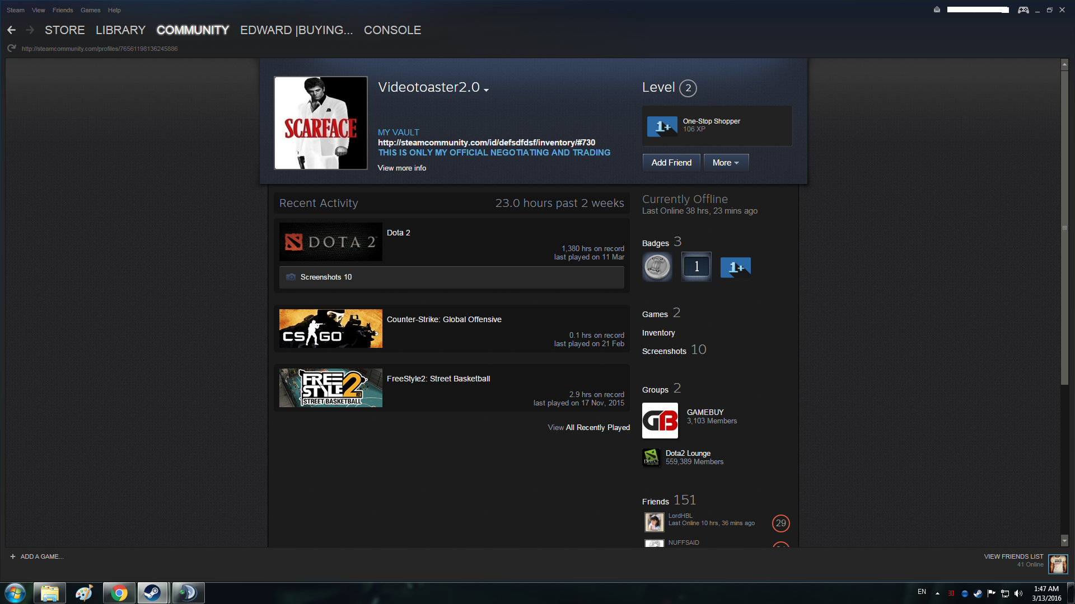Click the page reload icon
This screenshot has height=604, width=1075.
point(11,49)
